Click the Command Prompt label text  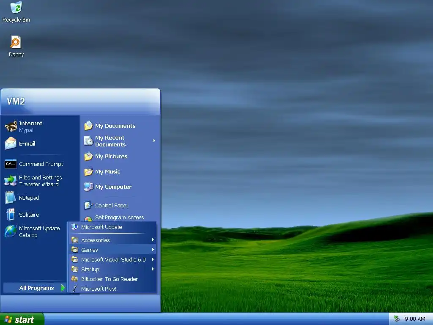point(41,164)
